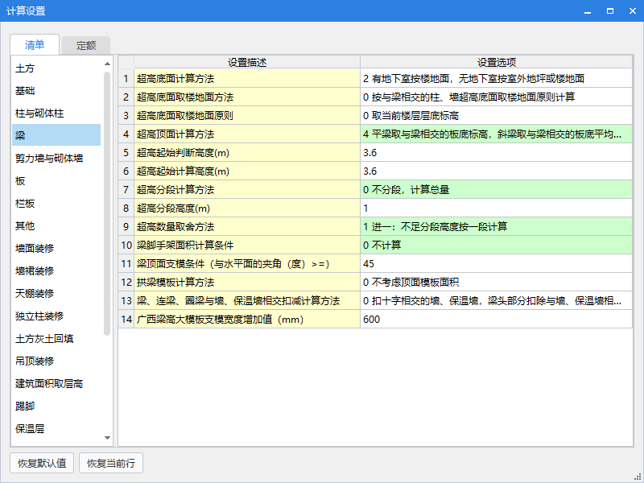Click description cell 超高底面取楼地面原则
This screenshot has height=483, width=644.
click(x=247, y=115)
